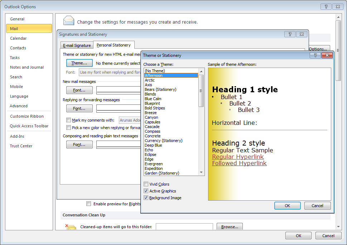Uncheck Active Graphics option
This screenshot has width=347, height=245.
[x=146, y=191]
